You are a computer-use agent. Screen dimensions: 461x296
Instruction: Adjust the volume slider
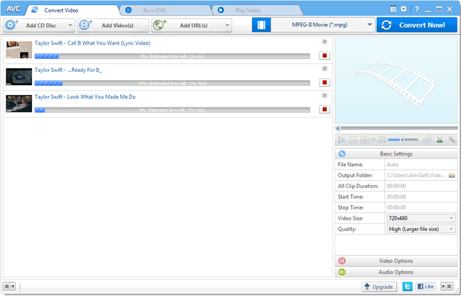pos(403,140)
